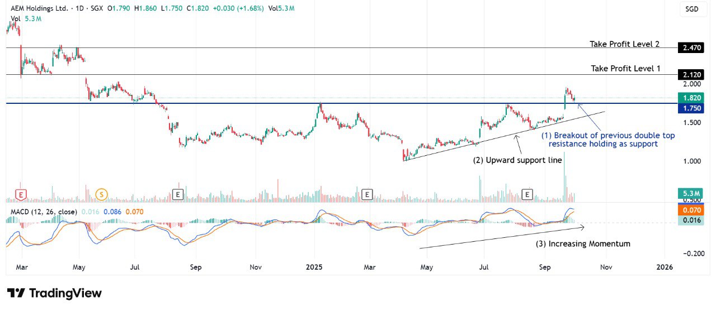Select the Take Profit Level 1 text
The width and height of the screenshot is (716, 311).
pyautogui.click(x=625, y=68)
